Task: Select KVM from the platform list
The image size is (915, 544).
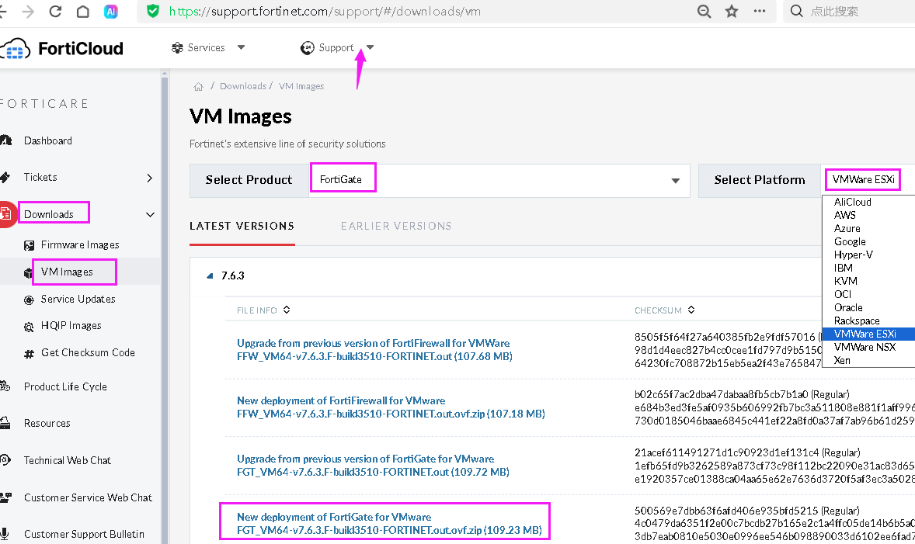Action: 868,281
